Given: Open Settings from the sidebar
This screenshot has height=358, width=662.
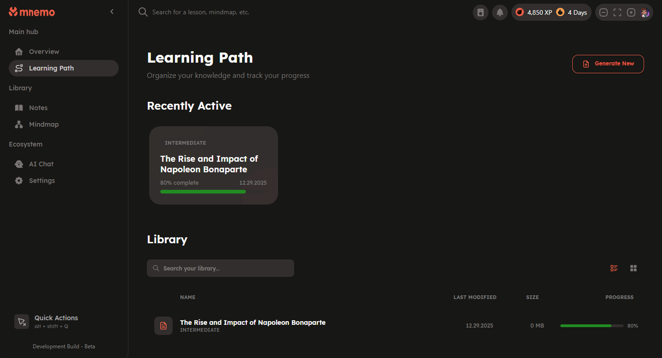Looking at the screenshot, I should (x=64, y=181).
